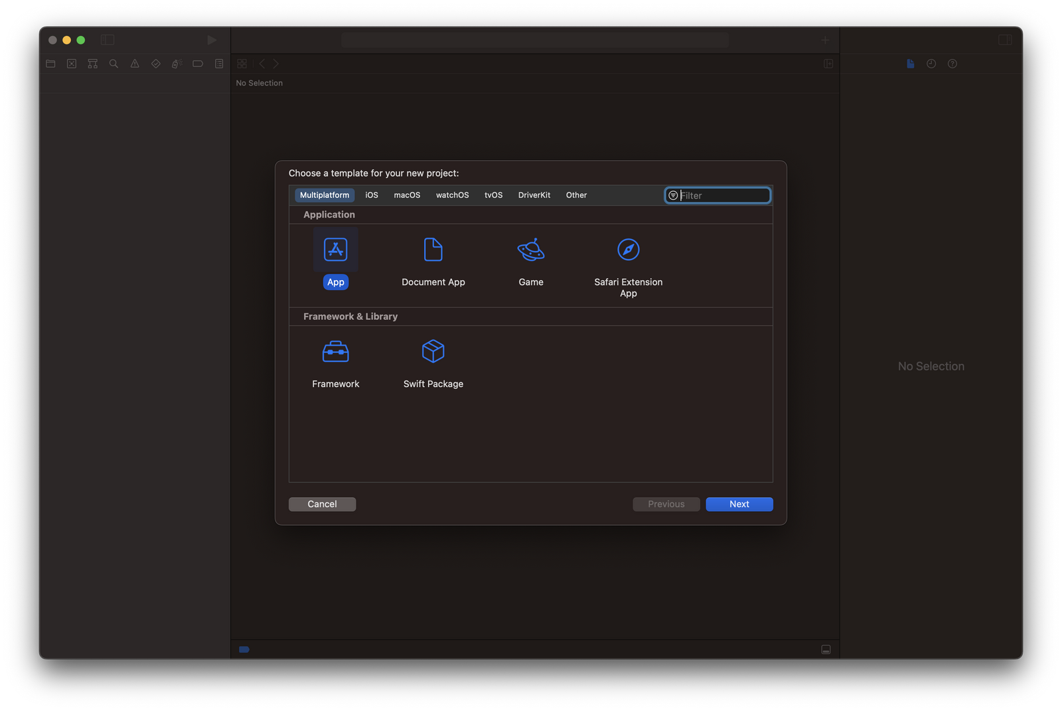
Task: Open the Project navigator folder icon
Action: [x=50, y=63]
